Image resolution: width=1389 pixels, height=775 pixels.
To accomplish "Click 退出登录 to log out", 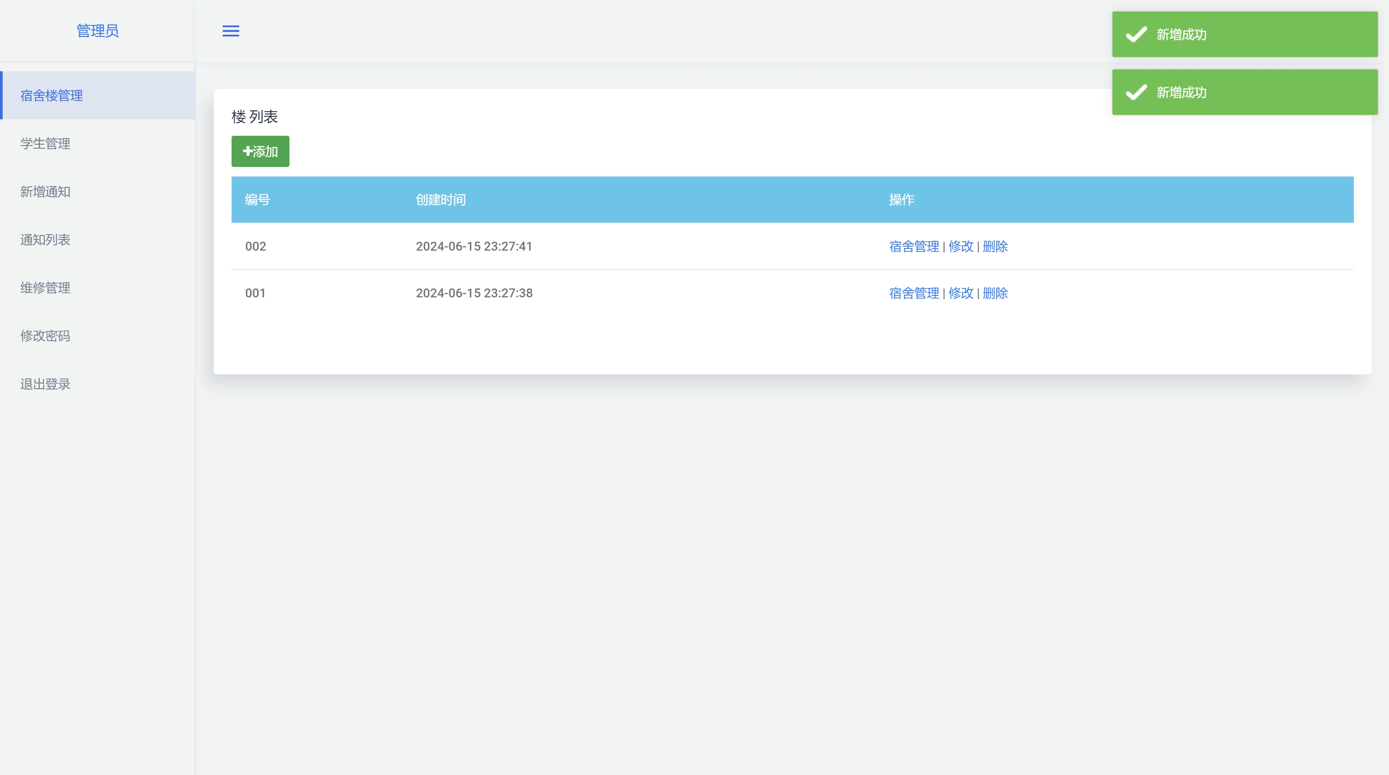I will coord(45,384).
